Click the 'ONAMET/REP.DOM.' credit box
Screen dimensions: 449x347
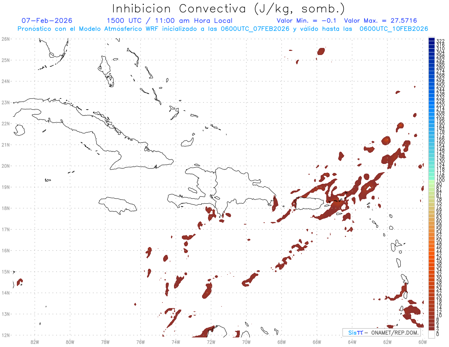382,332
